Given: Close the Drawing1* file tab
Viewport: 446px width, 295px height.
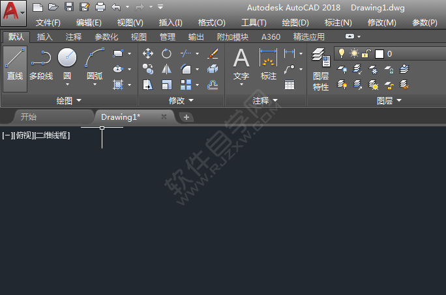Looking at the screenshot, I should [x=164, y=117].
